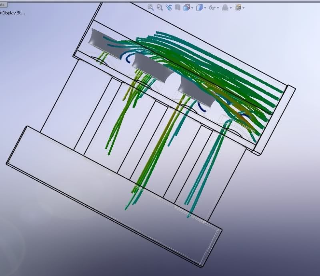Select the Display States entry top-left

click(12, 13)
